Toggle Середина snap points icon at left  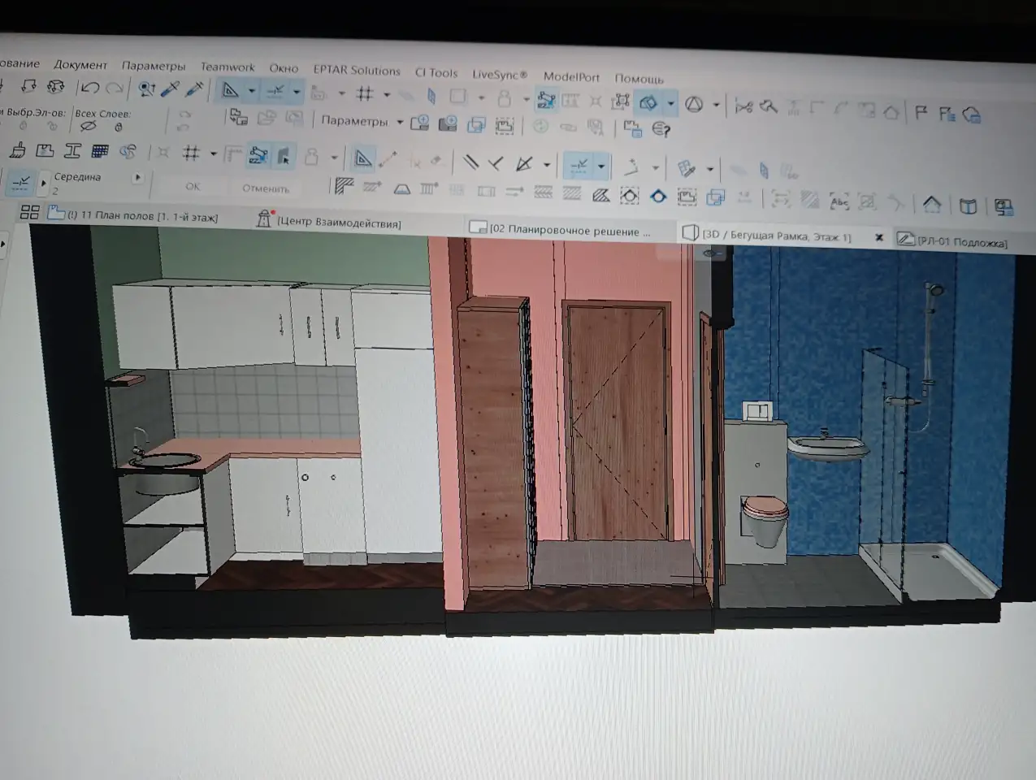(21, 182)
